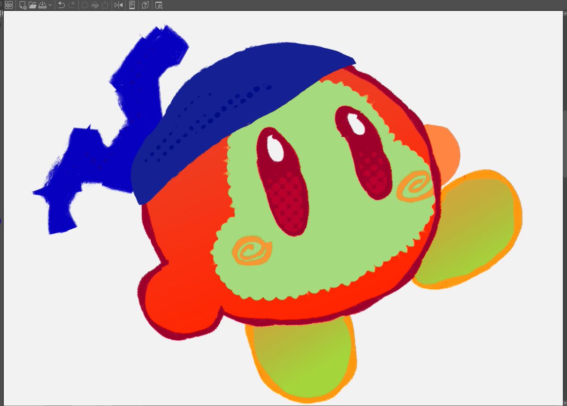The width and height of the screenshot is (567, 406).
Task: Undo the last brush stroke
Action: pos(61,5)
